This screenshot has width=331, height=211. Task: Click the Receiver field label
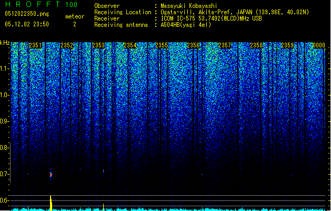(107, 18)
